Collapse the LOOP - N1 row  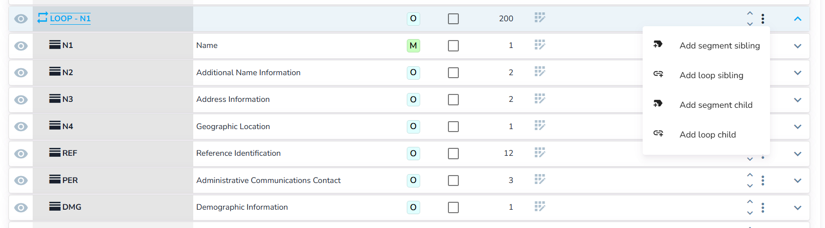[x=797, y=19]
